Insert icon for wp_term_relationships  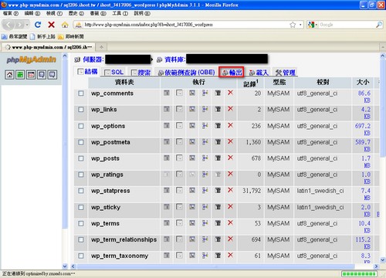pos(205,239)
